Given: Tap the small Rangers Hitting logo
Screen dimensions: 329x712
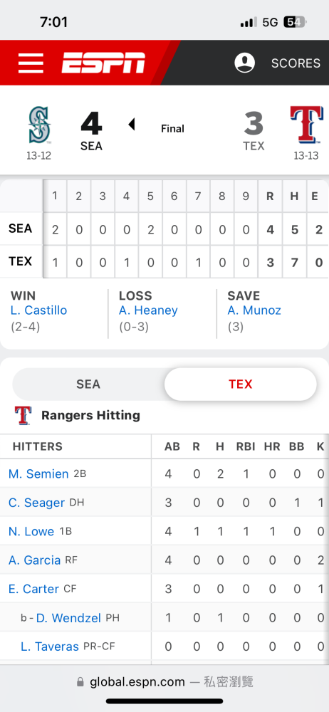Looking at the screenshot, I should coord(23,416).
